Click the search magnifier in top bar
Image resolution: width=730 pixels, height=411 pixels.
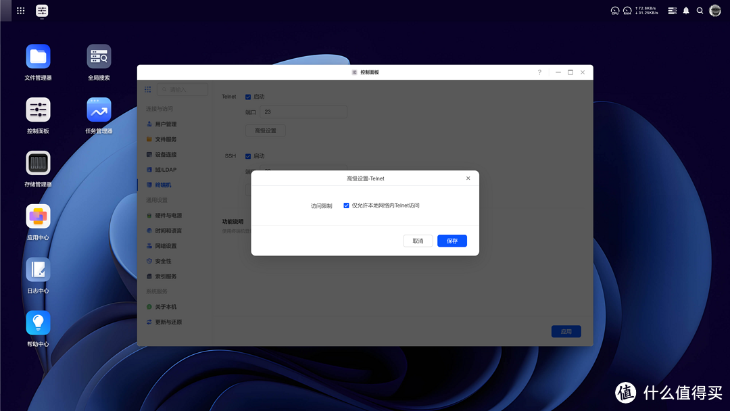(x=700, y=11)
